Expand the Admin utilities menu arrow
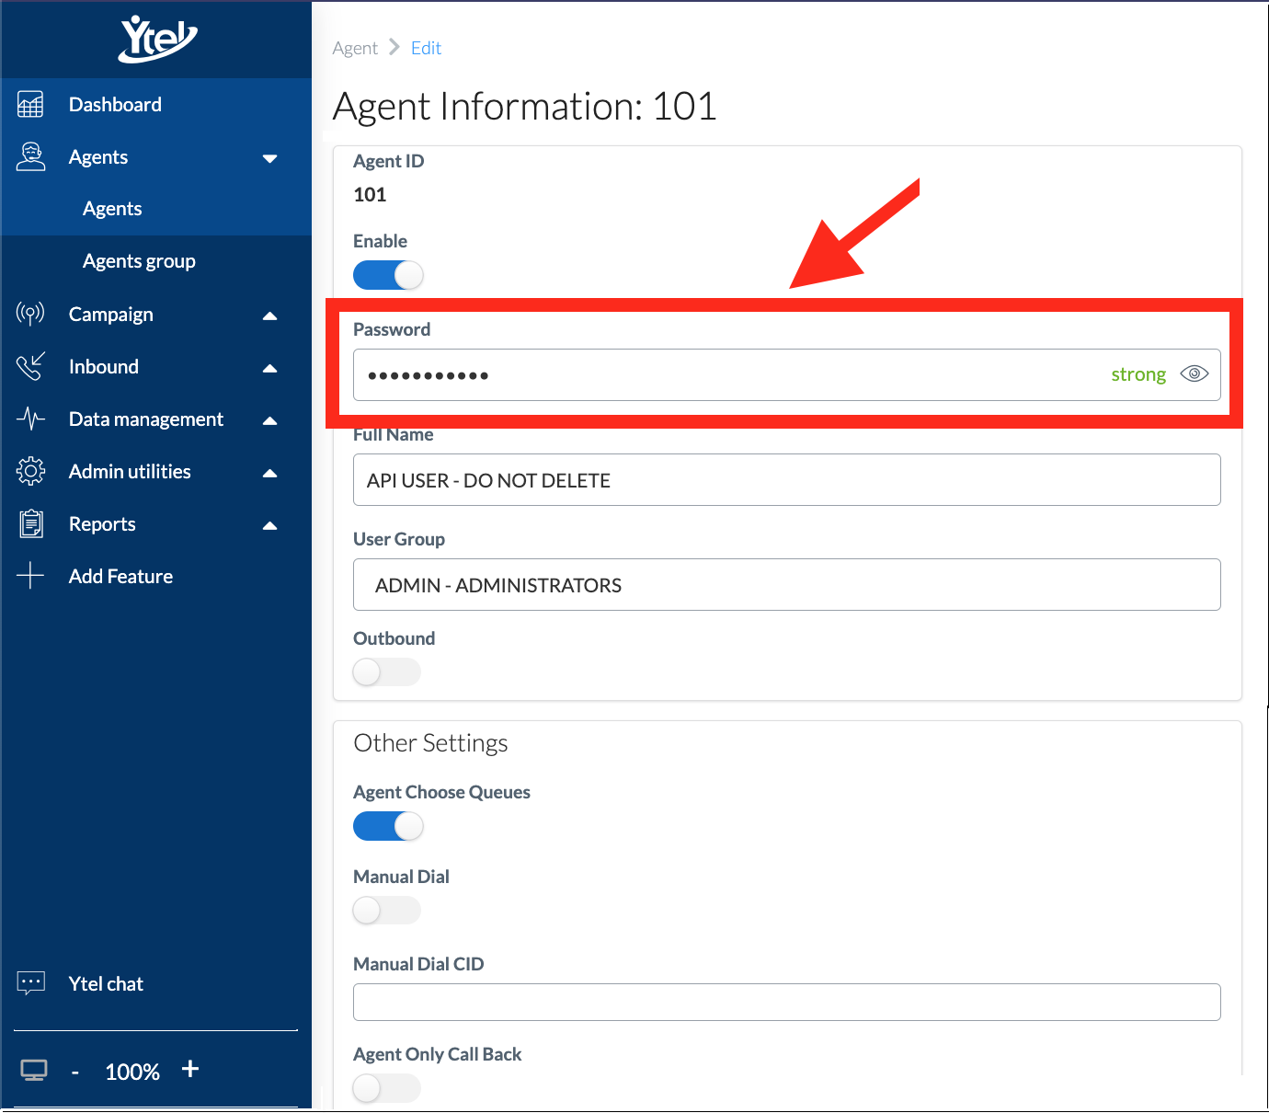 click(269, 473)
